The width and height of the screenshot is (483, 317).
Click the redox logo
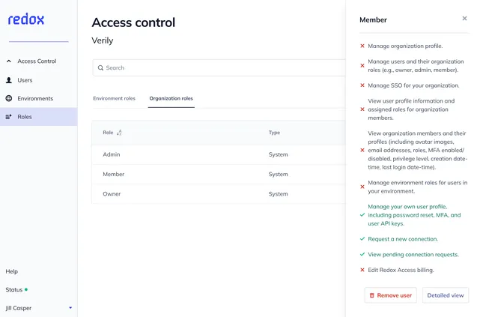(26, 19)
